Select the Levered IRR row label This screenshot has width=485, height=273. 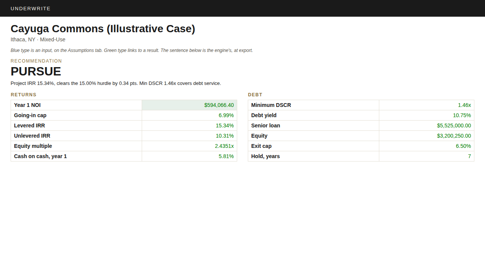click(x=30, y=126)
